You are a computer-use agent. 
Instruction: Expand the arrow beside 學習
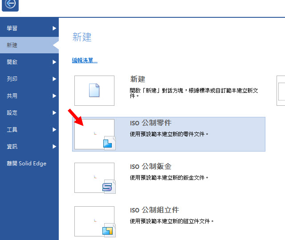click(x=54, y=28)
